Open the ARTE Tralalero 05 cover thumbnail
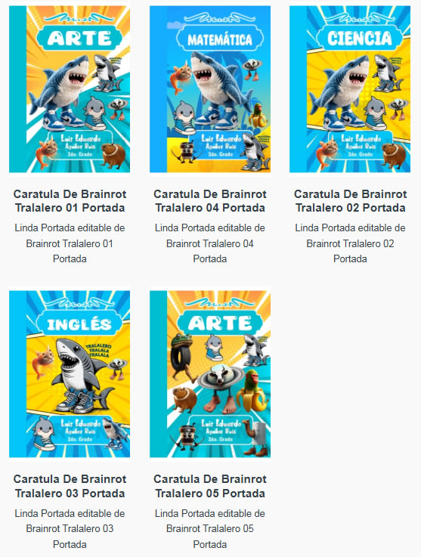This screenshot has height=557, width=421. coord(210,374)
